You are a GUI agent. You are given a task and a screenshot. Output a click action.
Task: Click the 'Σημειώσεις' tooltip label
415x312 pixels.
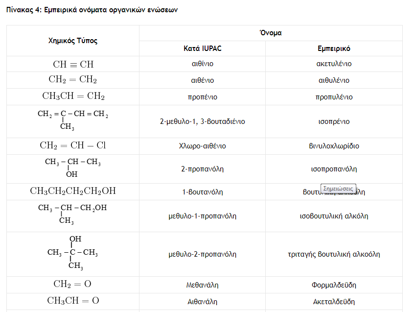(x=338, y=189)
